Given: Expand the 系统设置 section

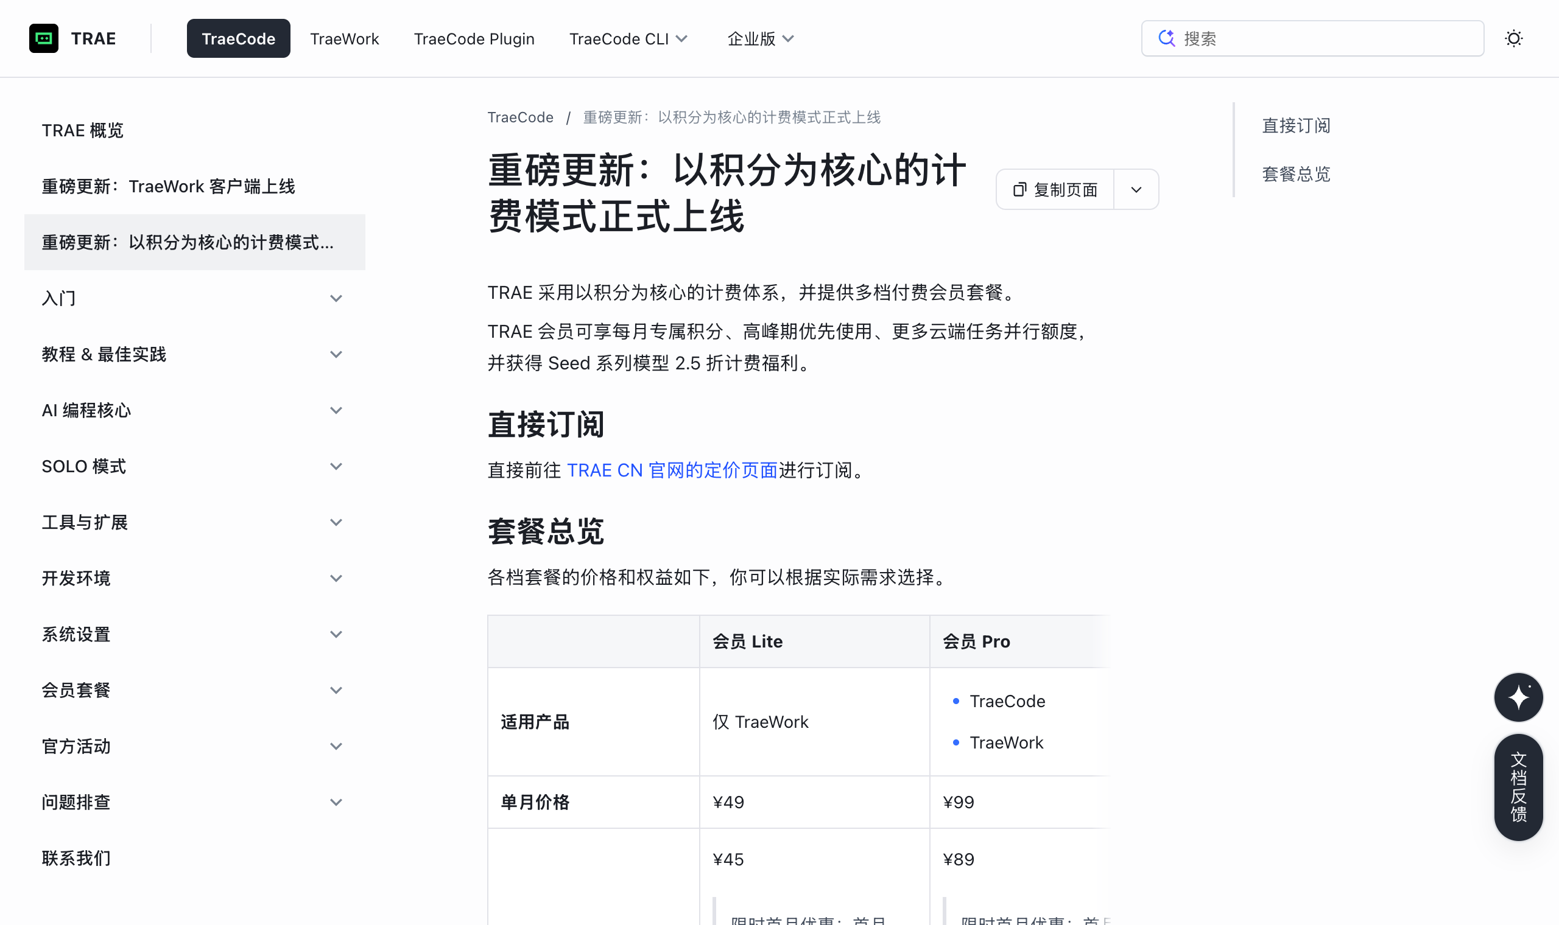Looking at the screenshot, I should [x=194, y=635].
